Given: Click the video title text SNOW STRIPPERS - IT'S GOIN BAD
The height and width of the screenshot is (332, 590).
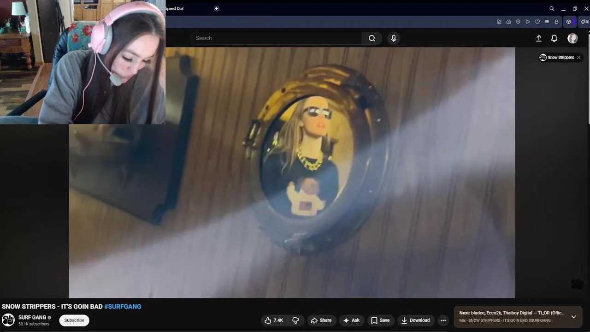Looking at the screenshot, I should [52, 307].
